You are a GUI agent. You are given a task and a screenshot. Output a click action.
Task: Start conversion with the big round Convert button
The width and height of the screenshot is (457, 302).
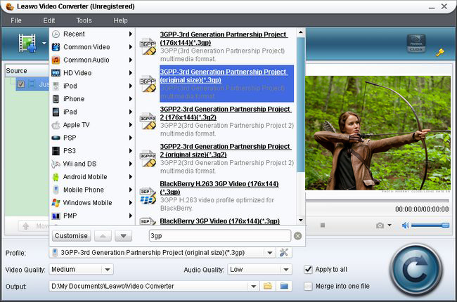416,270
